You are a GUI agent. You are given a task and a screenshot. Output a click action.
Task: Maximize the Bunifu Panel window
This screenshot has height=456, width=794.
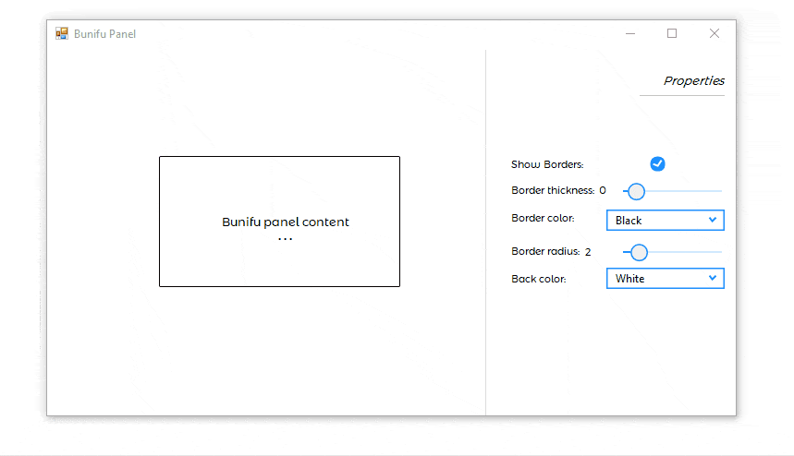(672, 33)
